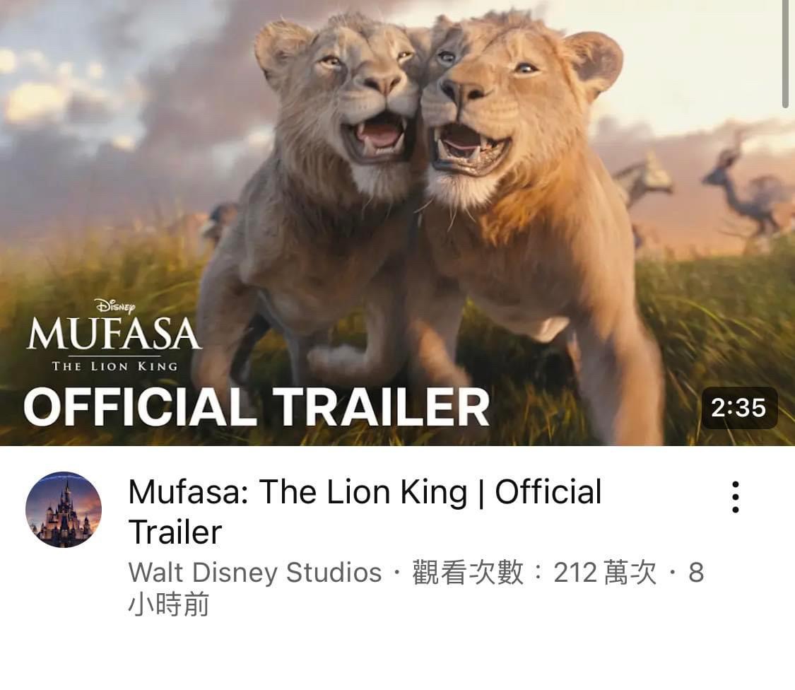
Task: Open the 'Mufasa: The Lion King | Official' title
Action: pyautogui.click(x=365, y=491)
